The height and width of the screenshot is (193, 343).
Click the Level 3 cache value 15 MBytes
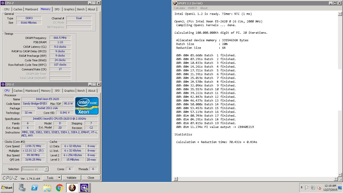[73, 160]
